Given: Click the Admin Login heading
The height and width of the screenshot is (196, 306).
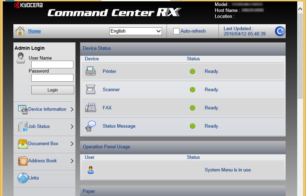Looking at the screenshot, I should pos(30,48).
